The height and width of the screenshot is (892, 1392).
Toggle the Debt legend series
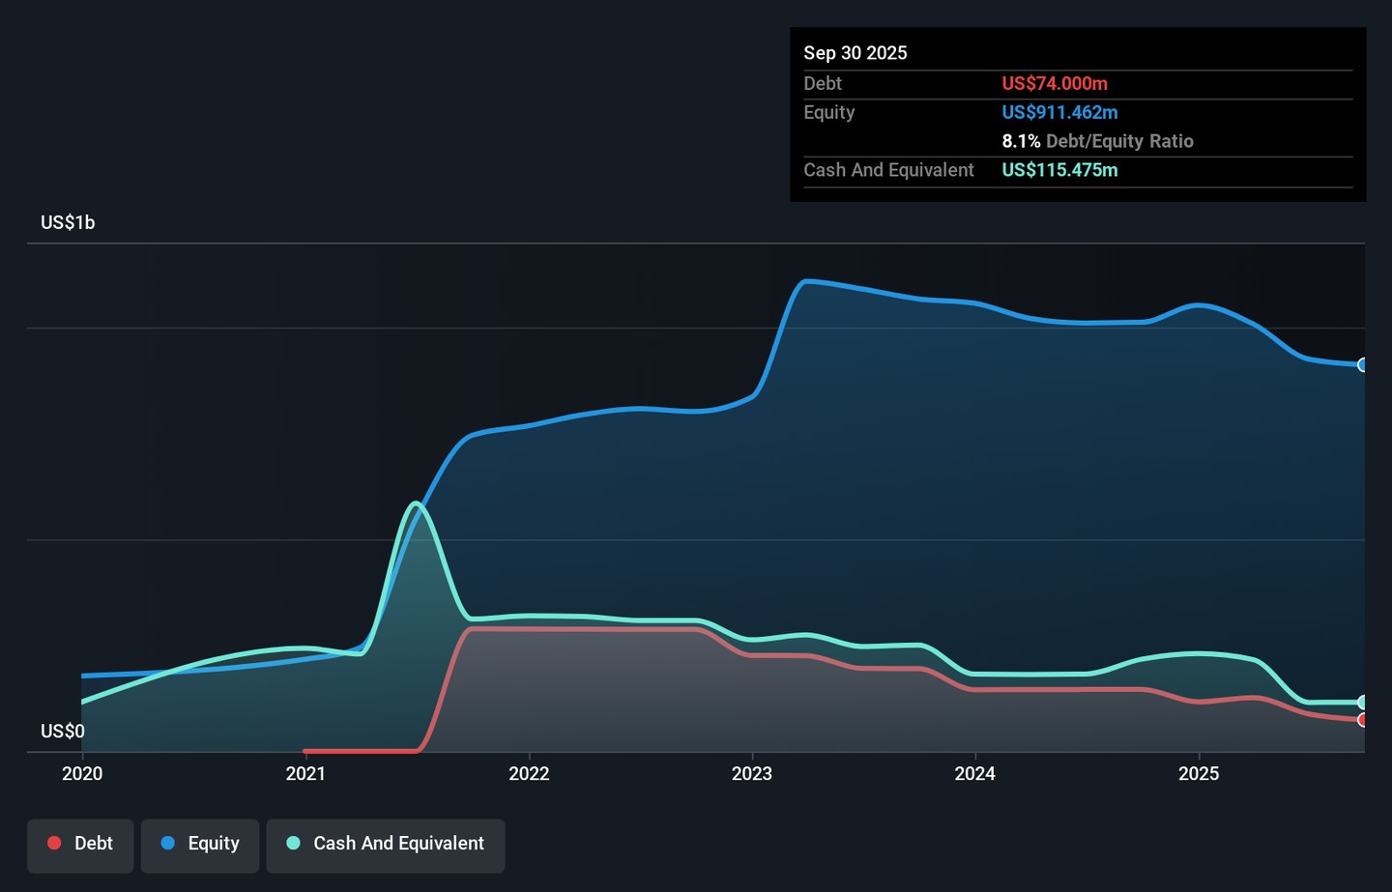pos(80,844)
